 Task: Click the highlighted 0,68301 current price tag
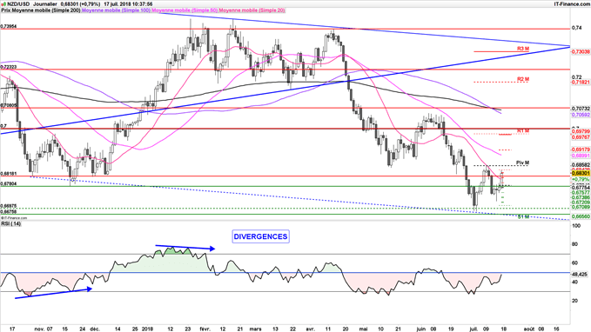coord(581,173)
